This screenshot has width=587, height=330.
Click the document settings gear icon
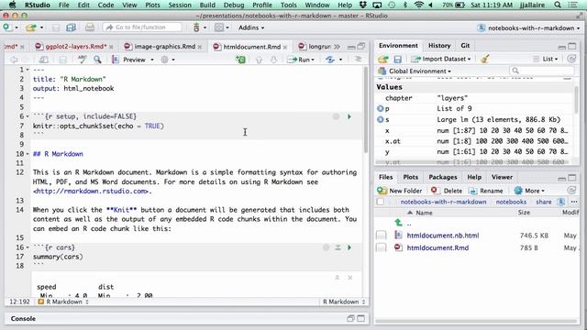pyautogui.click(x=165, y=60)
